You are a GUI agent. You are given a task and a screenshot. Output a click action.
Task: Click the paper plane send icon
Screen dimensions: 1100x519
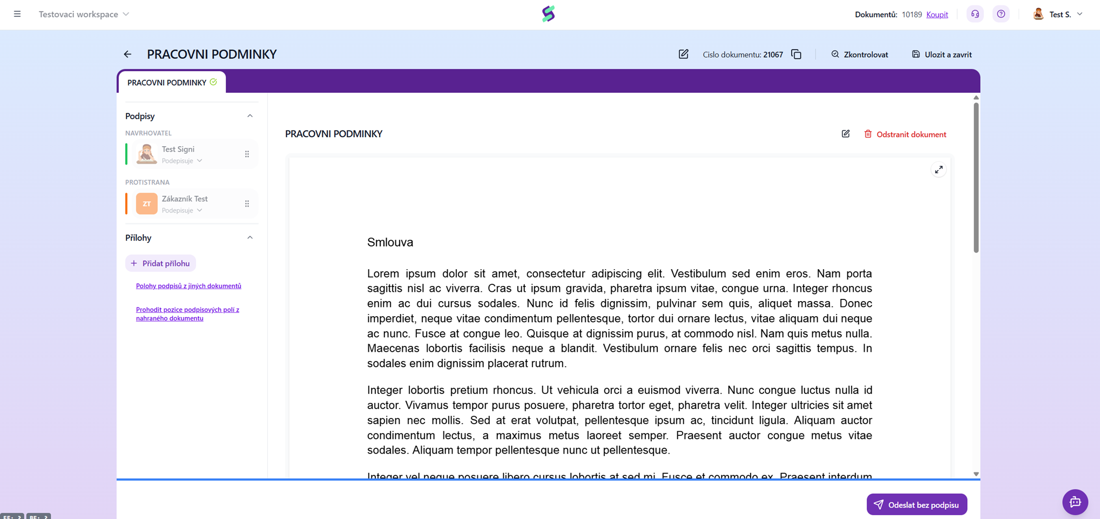tap(879, 504)
